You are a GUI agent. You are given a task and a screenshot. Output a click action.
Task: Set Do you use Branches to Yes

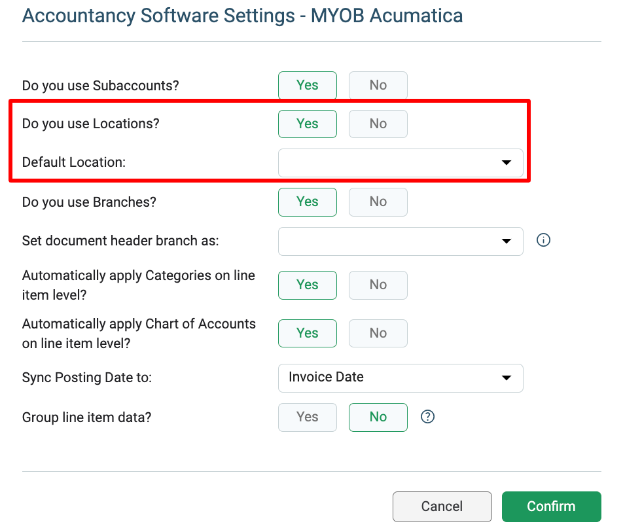308,202
